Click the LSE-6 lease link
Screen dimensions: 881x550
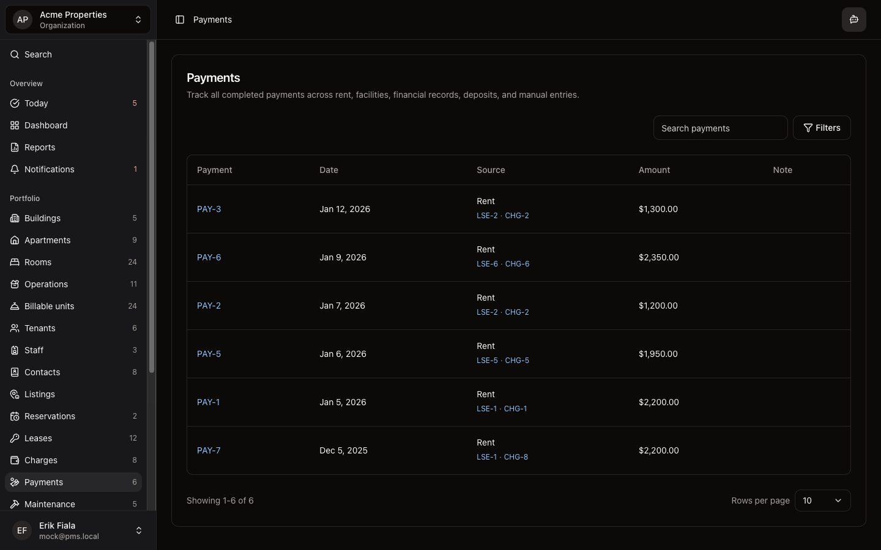tap(487, 264)
